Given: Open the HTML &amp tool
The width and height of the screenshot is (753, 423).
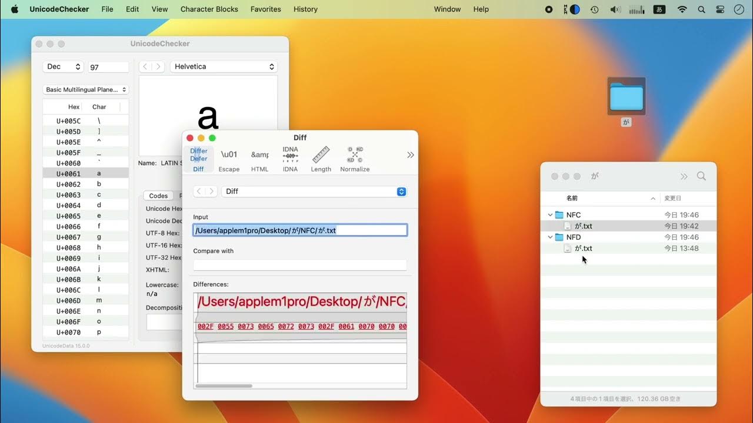Looking at the screenshot, I should coord(259,159).
